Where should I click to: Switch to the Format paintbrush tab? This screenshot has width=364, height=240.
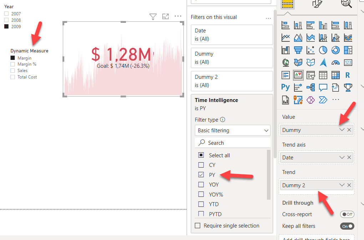coord(317,4)
